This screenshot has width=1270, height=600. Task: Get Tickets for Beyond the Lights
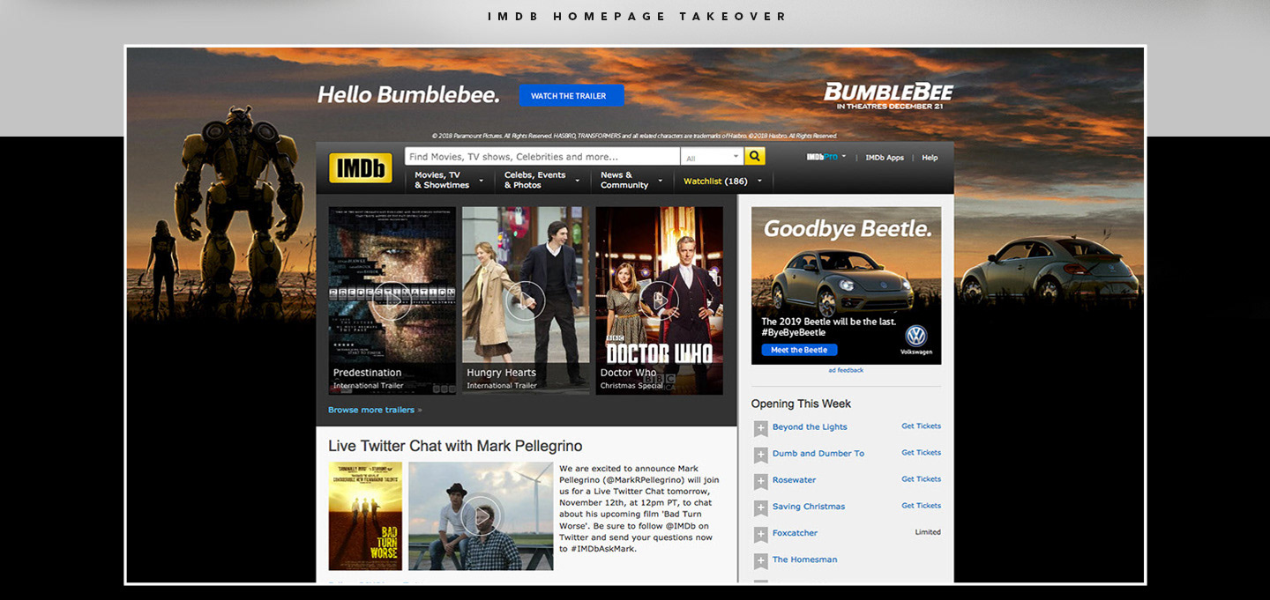tap(921, 426)
